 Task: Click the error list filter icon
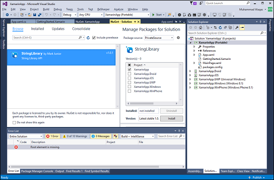(116, 136)
